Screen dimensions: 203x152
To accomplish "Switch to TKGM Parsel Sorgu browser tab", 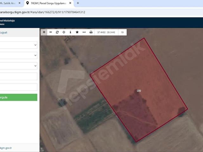I will click(x=48, y=3).
